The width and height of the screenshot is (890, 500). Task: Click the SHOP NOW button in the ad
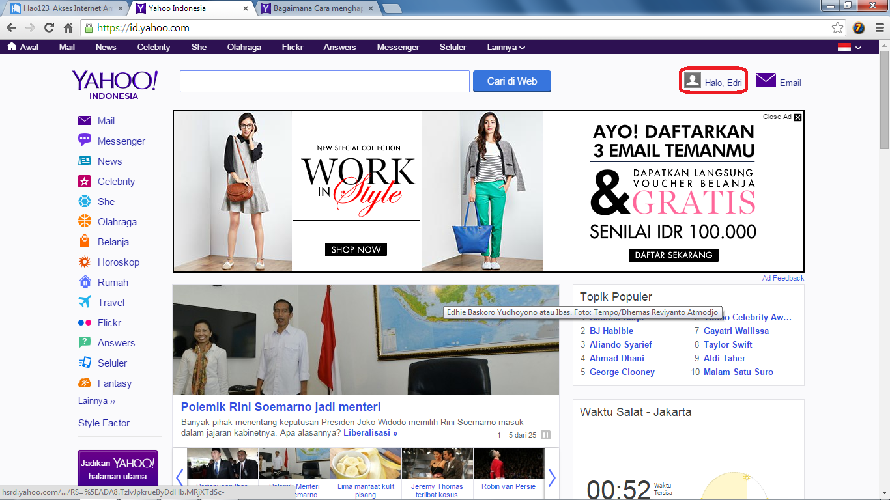(356, 249)
